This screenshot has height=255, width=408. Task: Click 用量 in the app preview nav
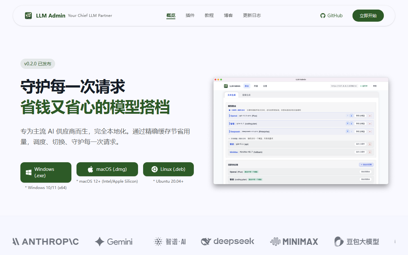[x=256, y=86]
